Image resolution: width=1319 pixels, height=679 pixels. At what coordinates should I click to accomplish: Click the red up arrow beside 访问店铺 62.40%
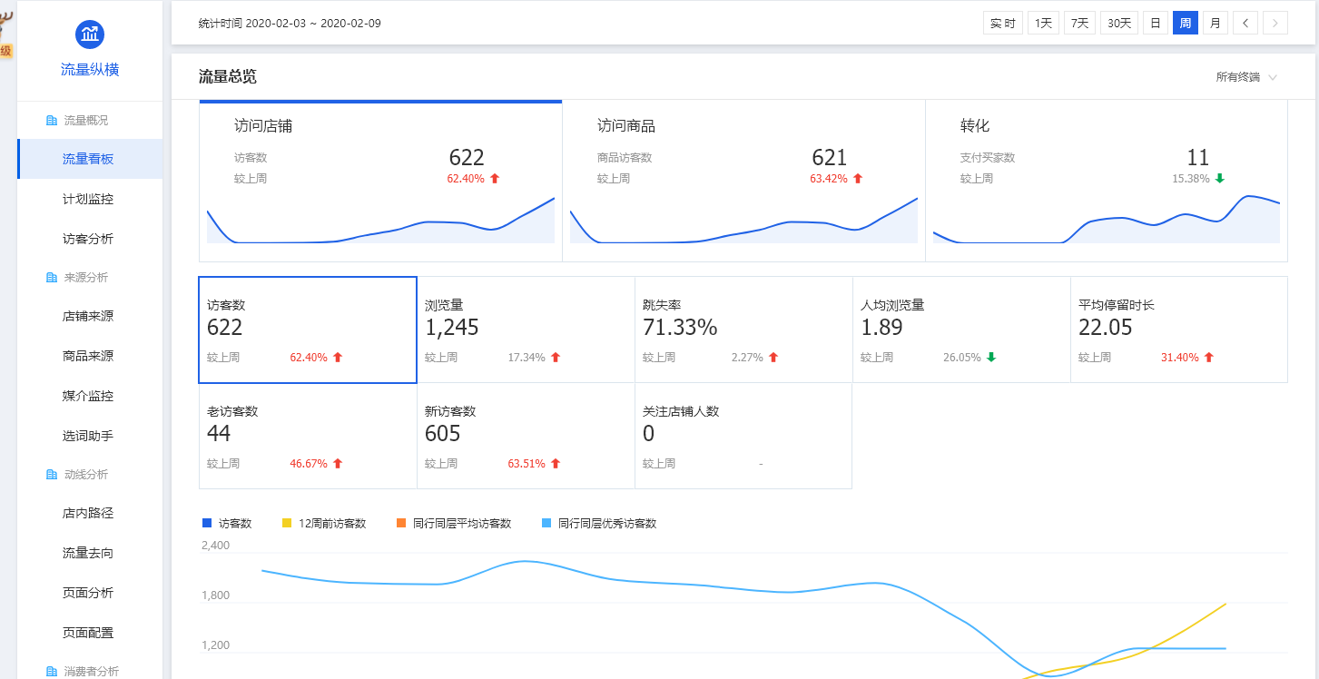(495, 179)
